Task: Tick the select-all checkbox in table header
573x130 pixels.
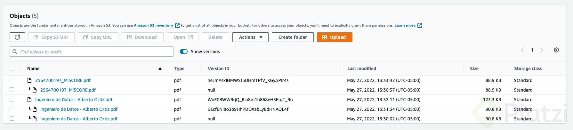Action: [x=12, y=68]
